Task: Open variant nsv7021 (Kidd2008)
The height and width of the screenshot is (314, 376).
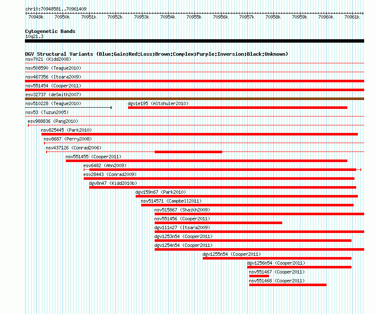Action: 48,59
